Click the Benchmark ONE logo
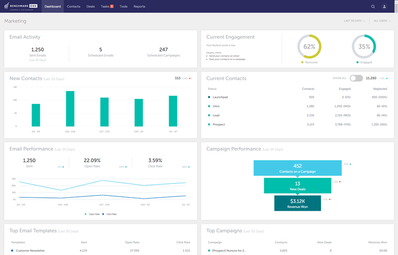398x255 pixels. [x=21, y=6]
